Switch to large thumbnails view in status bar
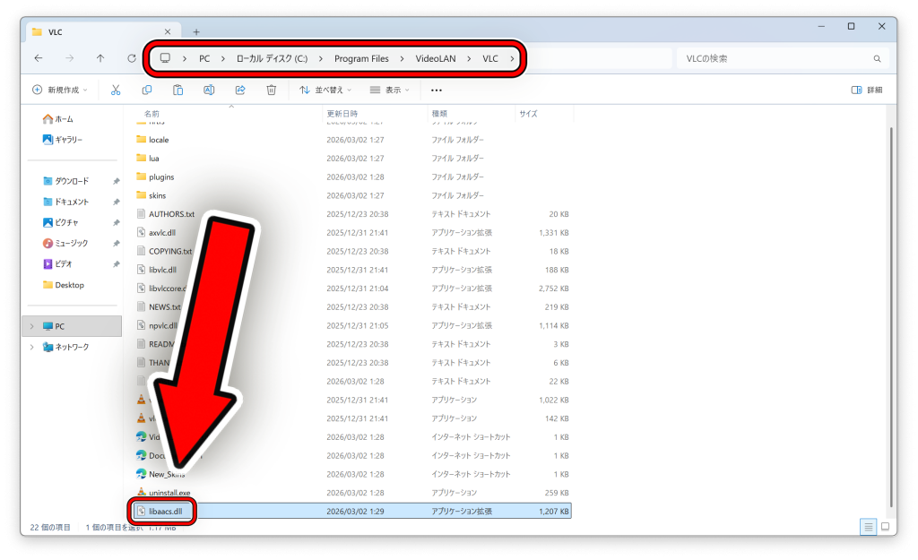918x560 pixels. pyautogui.click(x=885, y=526)
